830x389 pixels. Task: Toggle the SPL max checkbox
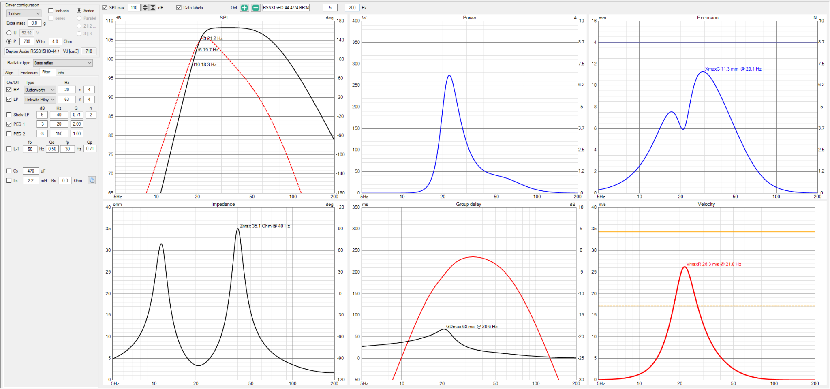pos(105,8)
